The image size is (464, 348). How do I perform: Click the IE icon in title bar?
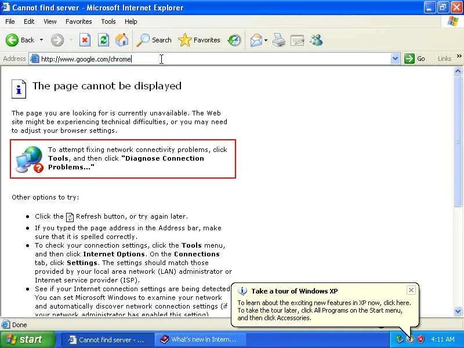click(6, 7)
